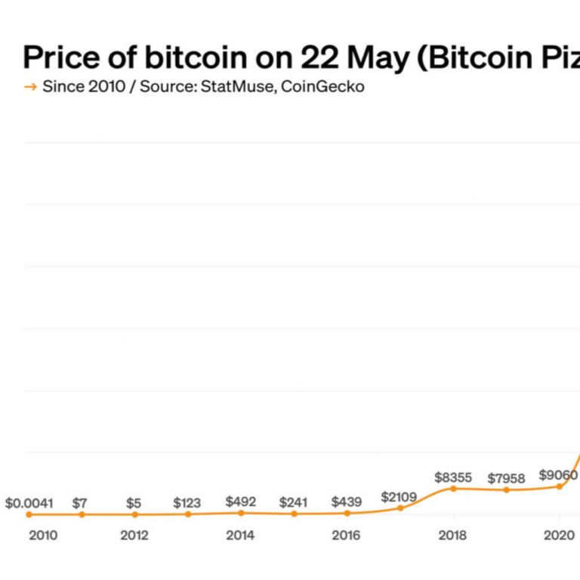Select the 2016 data point marked $439
Viewport: 580px width, 580px height.
347,513
